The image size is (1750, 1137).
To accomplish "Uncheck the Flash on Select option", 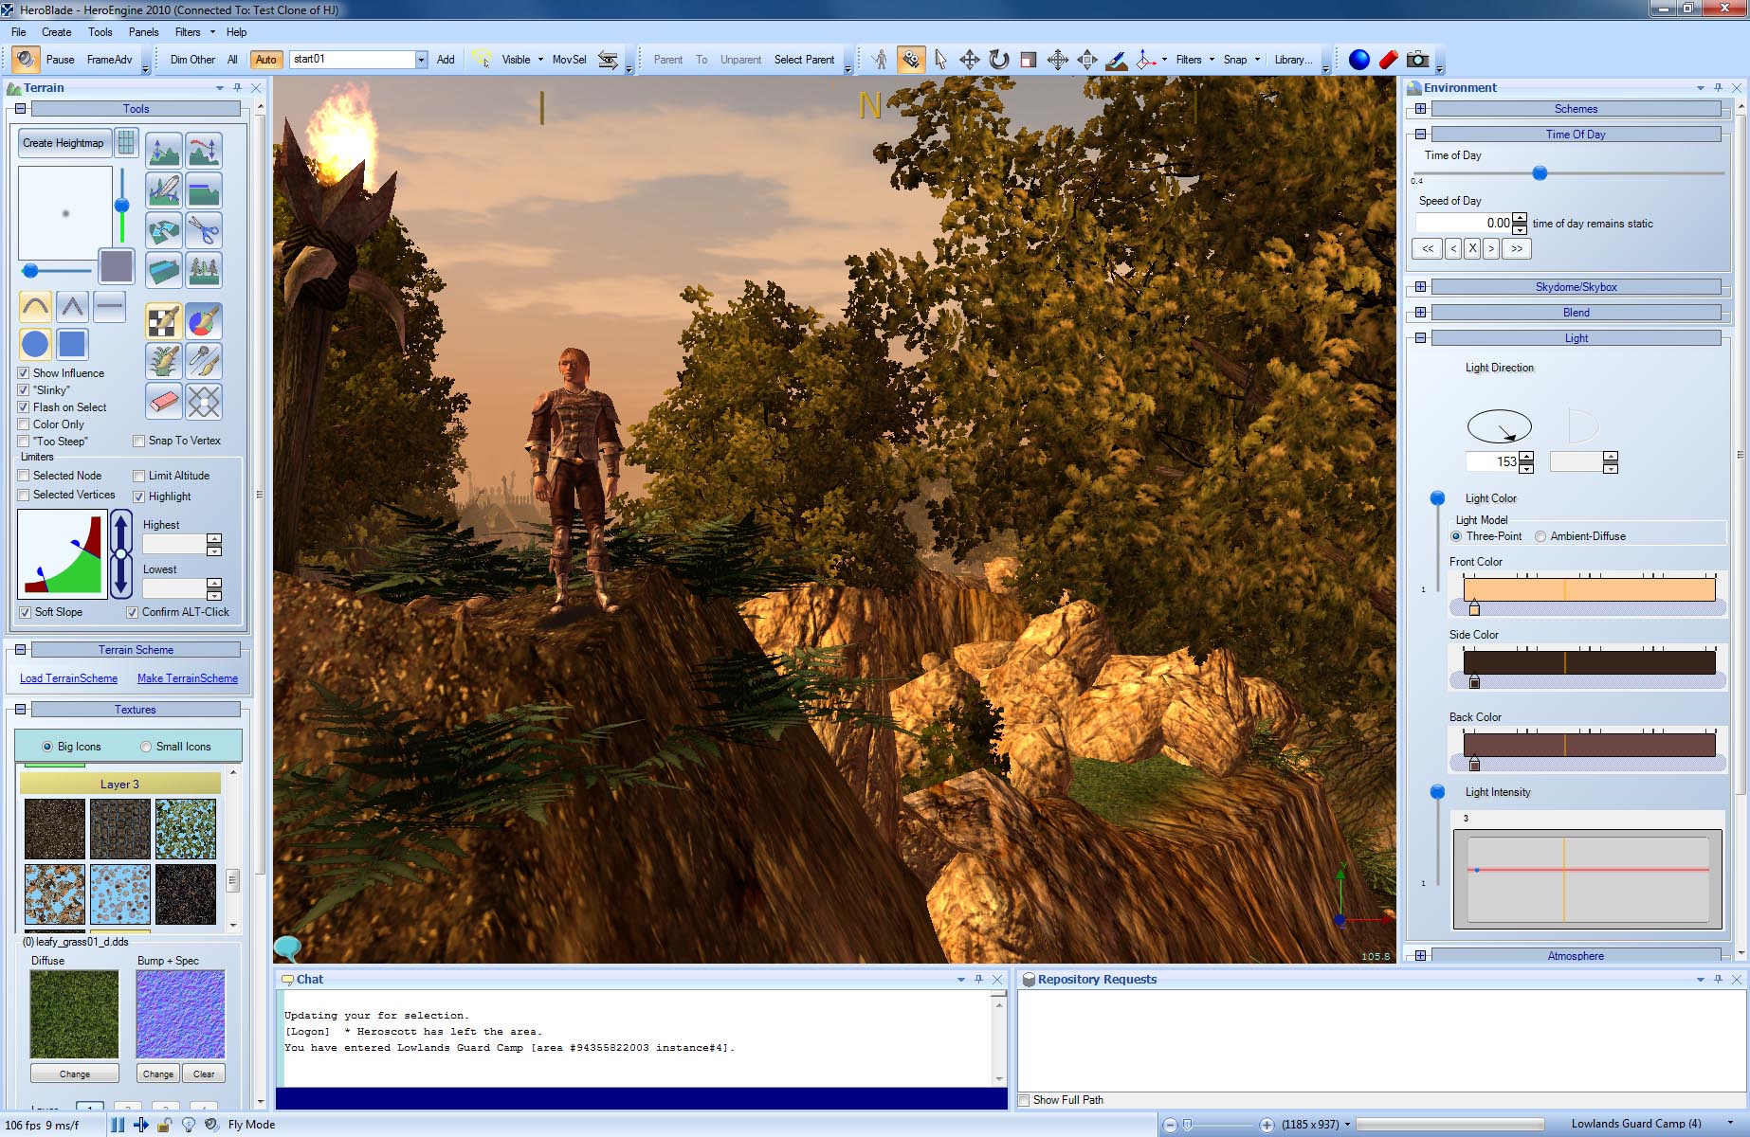I will pos(24,407).
